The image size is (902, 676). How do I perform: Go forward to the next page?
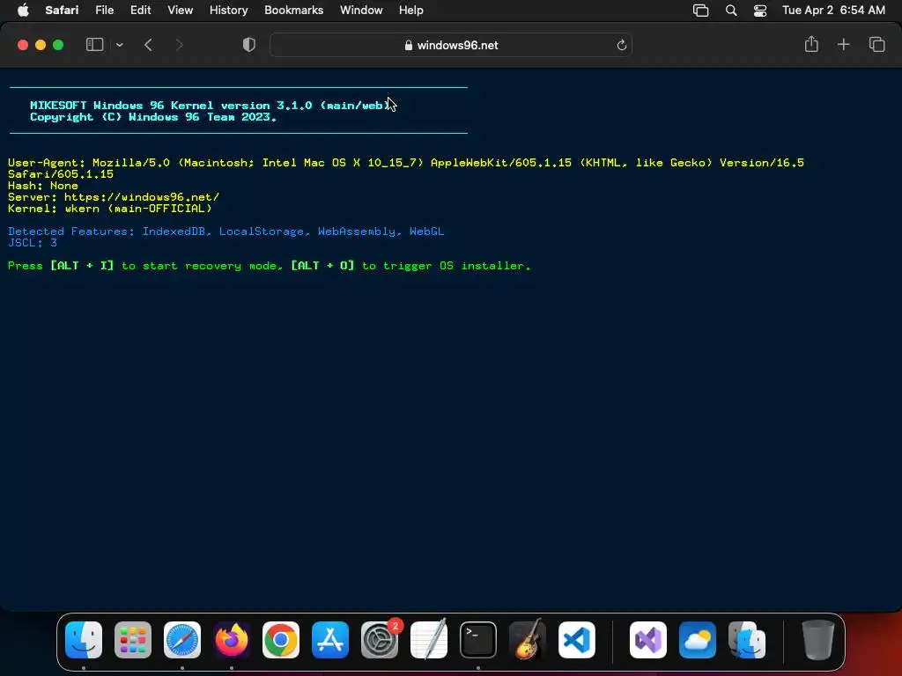point(179,45)
